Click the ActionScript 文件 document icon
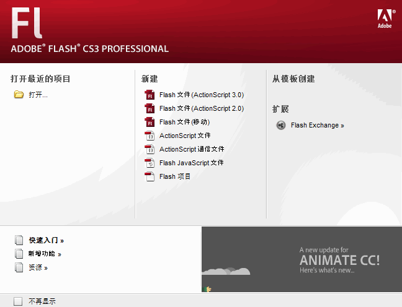Image resolution: width=402 pixels, height=307 pixels. [x=150, y=136]
